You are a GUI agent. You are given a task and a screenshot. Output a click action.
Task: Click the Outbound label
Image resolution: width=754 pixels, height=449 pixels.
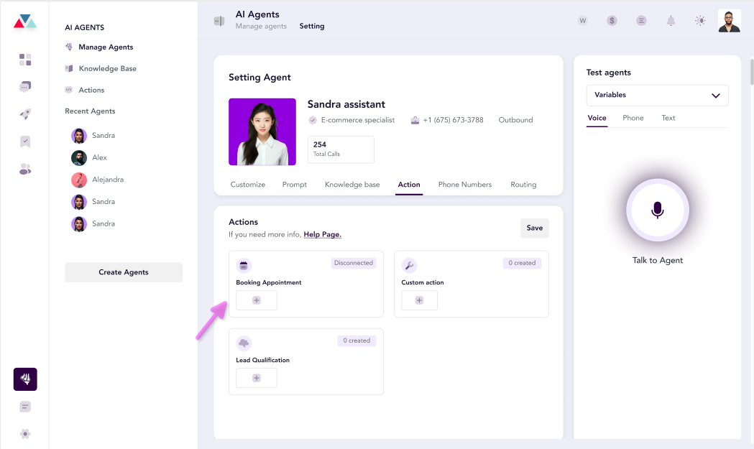[515, 120]
